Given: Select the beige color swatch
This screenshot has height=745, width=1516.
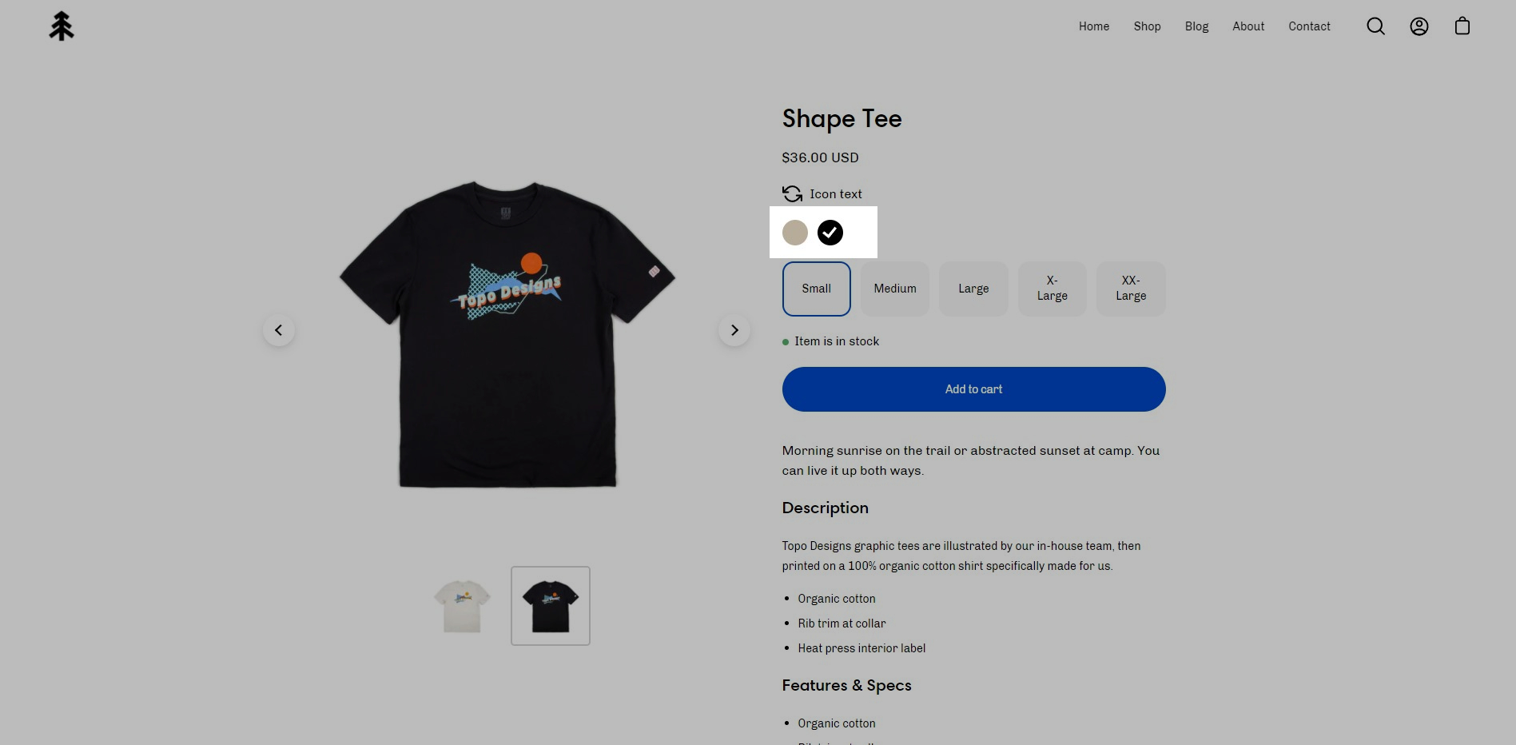Looking at the screenshot, I should point(795,233).
